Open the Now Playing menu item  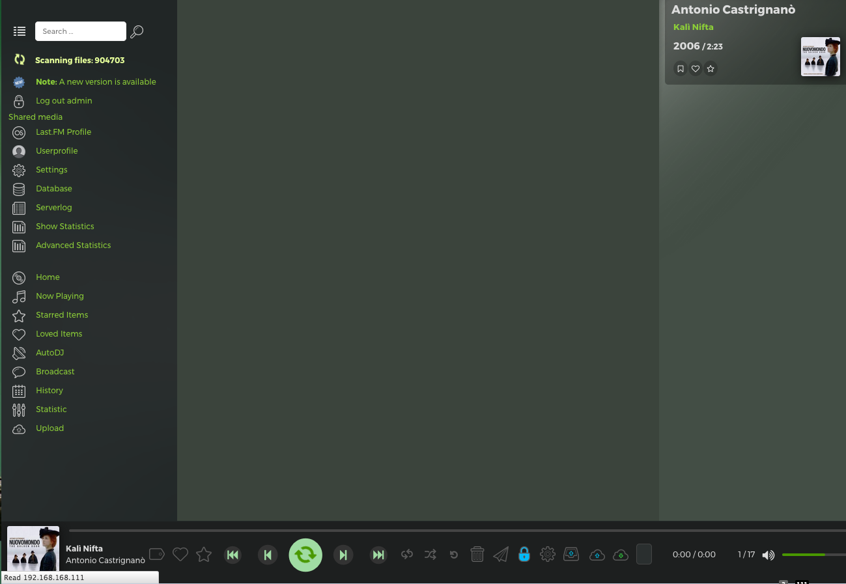point(59,296)
